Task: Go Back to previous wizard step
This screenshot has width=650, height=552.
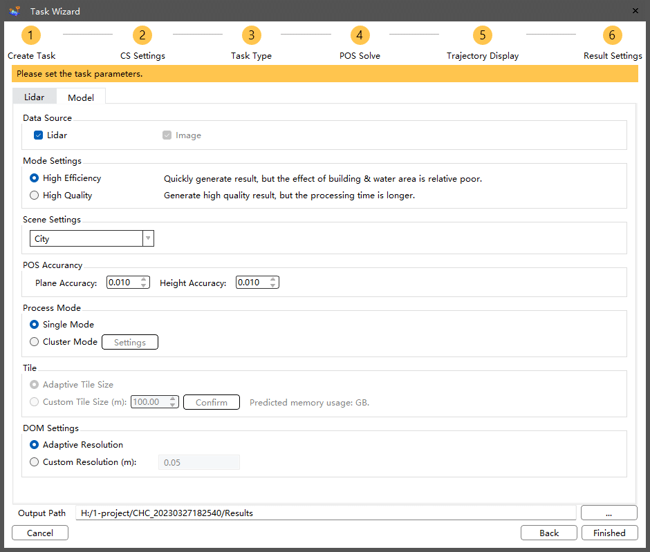Action: pos(549,533)
